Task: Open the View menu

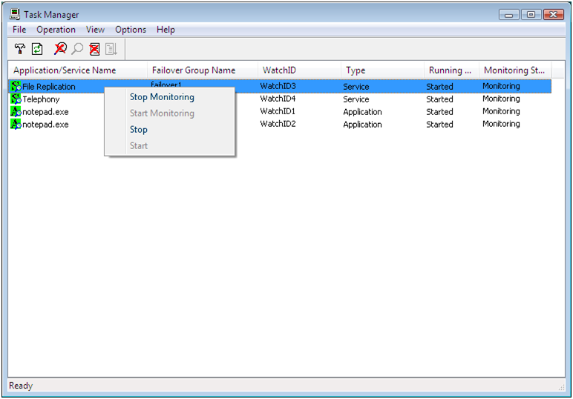Action: coord(95,30)
